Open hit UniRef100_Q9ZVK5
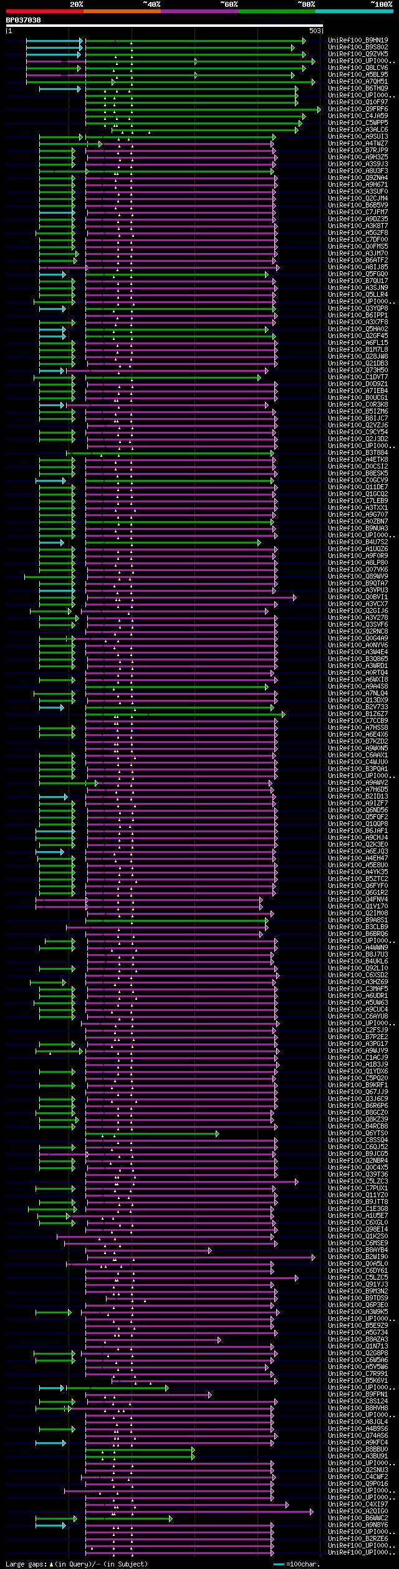The image size is (399, 1569). coord(358,54)
